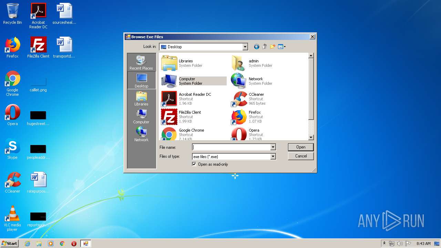Viewport: 441px width, 248px height.
Task: Open Internet Explorer from taskbar
Action: pyautogui.click(x=27, y=244)
